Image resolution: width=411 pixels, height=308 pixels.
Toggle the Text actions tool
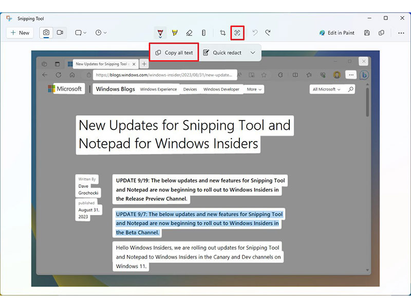coord(237,33)
